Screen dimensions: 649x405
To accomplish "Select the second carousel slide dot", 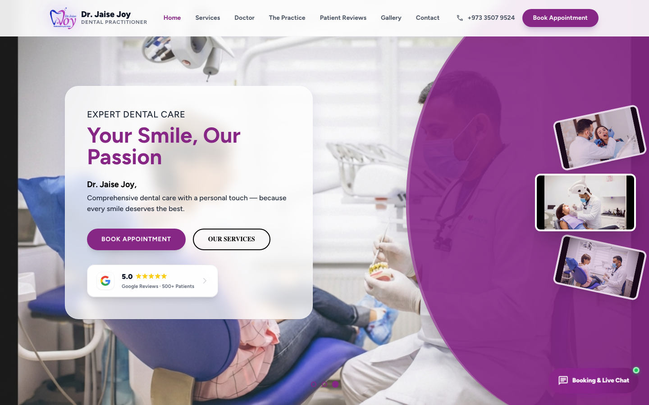I will (x=324, y=384).
